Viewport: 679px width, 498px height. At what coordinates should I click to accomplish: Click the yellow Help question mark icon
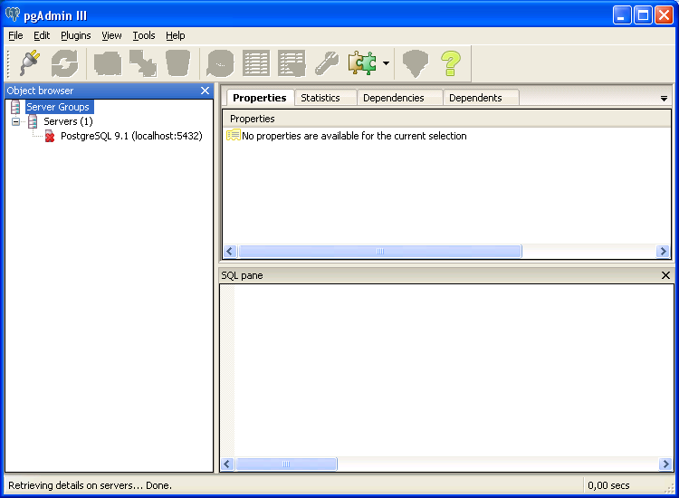[450, 63]
